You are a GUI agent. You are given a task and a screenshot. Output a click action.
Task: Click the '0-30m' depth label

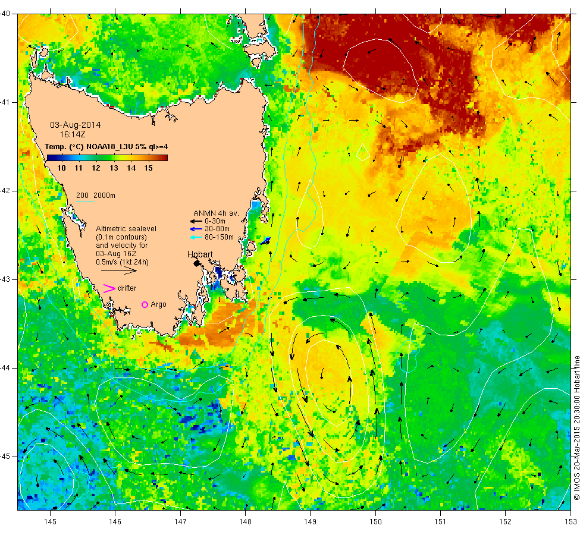click(215, 221)
